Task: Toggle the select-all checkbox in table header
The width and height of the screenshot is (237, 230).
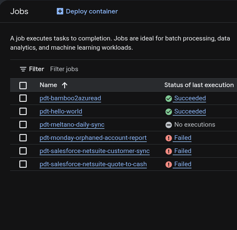Action: (x=23, y=85)
